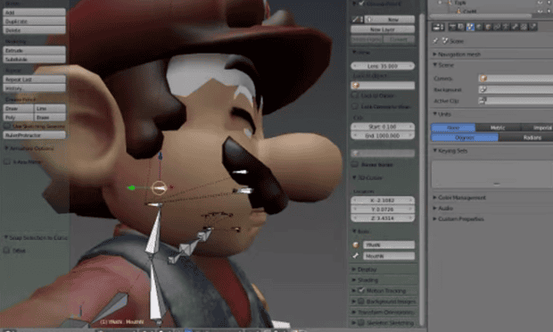The image size is (553, 332).
Task: Toggle the Motion Tracking checkbox
Action: 361,290
